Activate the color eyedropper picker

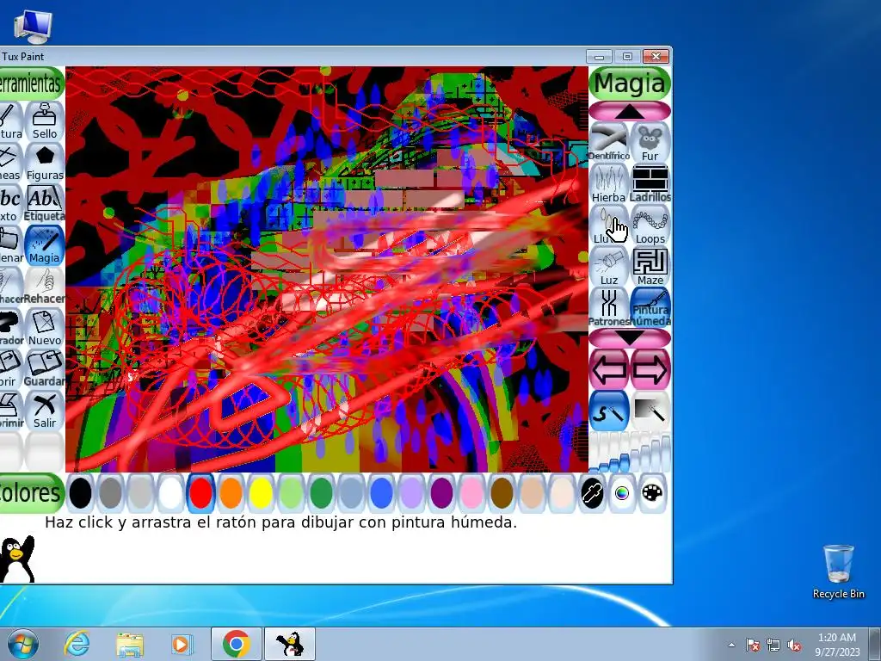tap(592, 493)
